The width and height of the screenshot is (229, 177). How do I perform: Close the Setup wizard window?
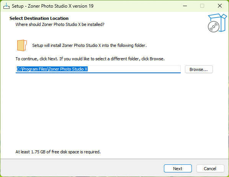pyautogui.click(x=220, y=6)
